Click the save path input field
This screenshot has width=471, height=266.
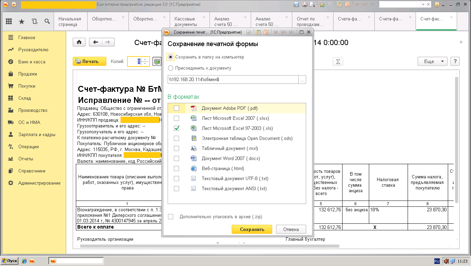(233, 79)
